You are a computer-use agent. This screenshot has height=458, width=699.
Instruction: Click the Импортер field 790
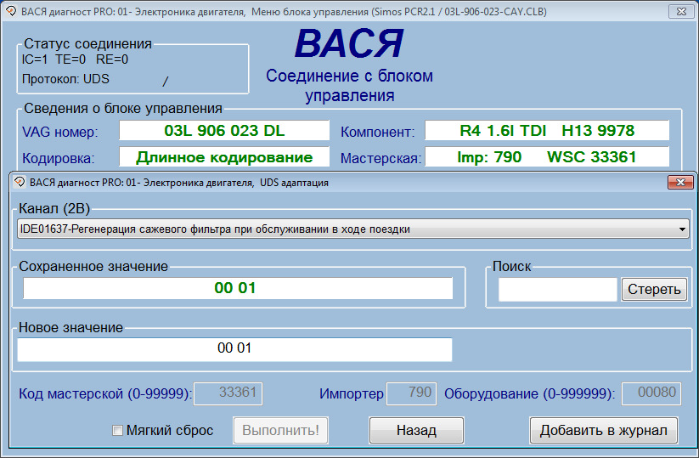411,393
